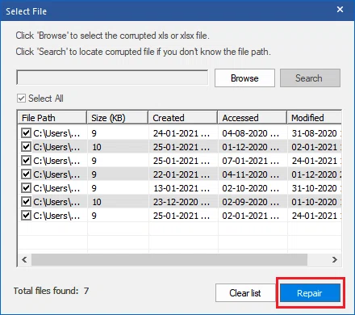Click the horizontal scrollbar right arrow

pos(335,259)
